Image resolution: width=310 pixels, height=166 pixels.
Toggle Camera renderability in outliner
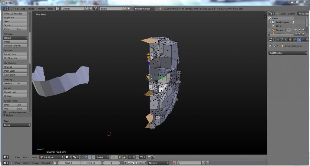pyautogui.click(x=303, y=30)
